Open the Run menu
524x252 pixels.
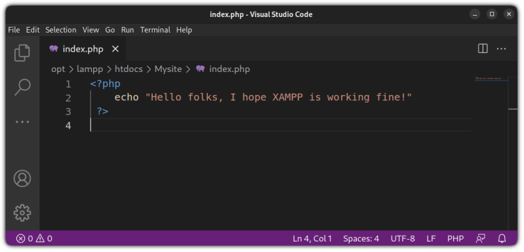[127, 30]
